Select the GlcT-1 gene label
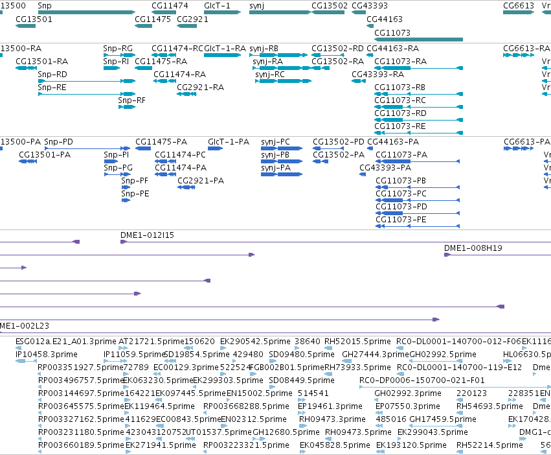This screenshot has height=455, width=551. click(217, 6)
